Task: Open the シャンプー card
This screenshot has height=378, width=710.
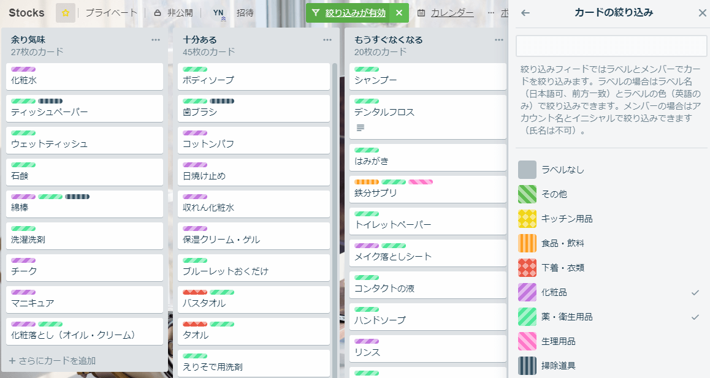Action: pyautogui.click(x=428, y=77)
